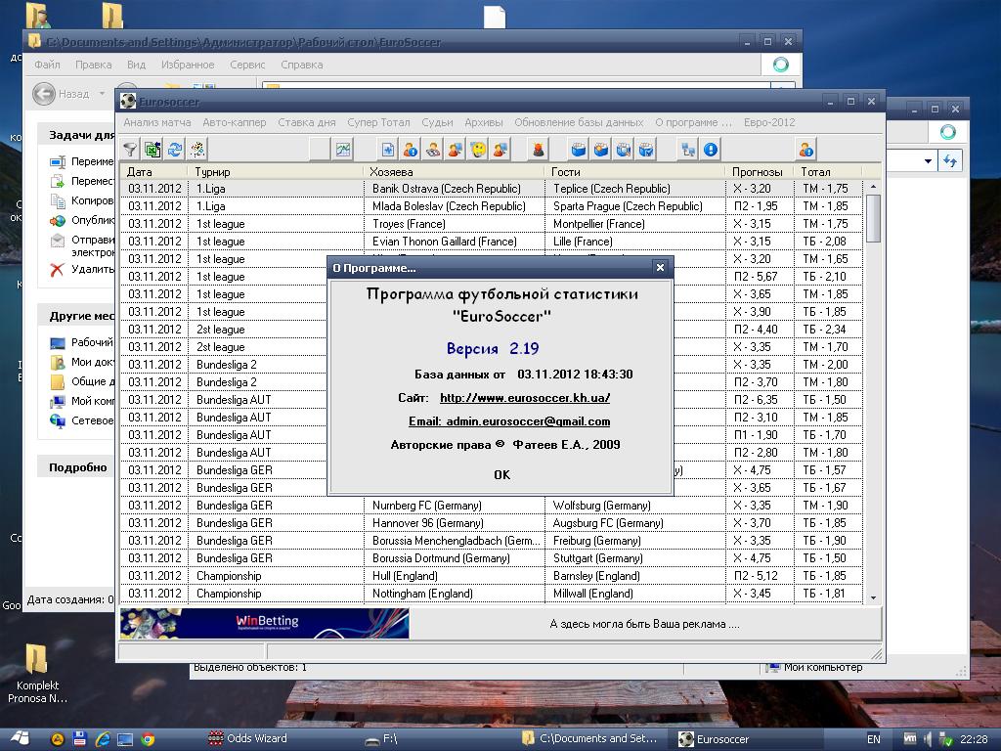1001x751 pixels.
Task: Click the sparkle wand icon beside refresh
Action: click(x=197, y=150)
